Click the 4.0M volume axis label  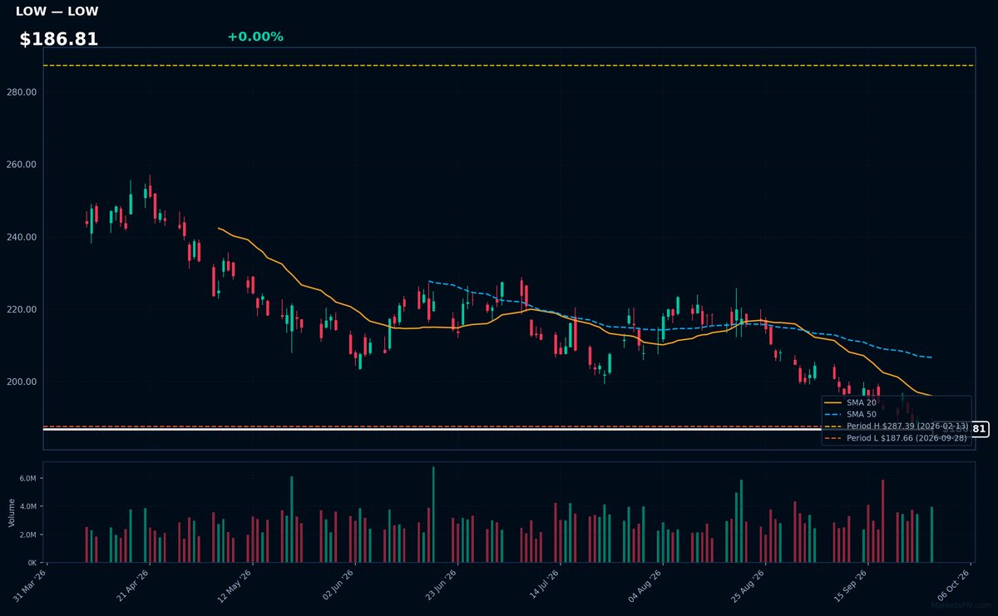[x=27, y=507]
